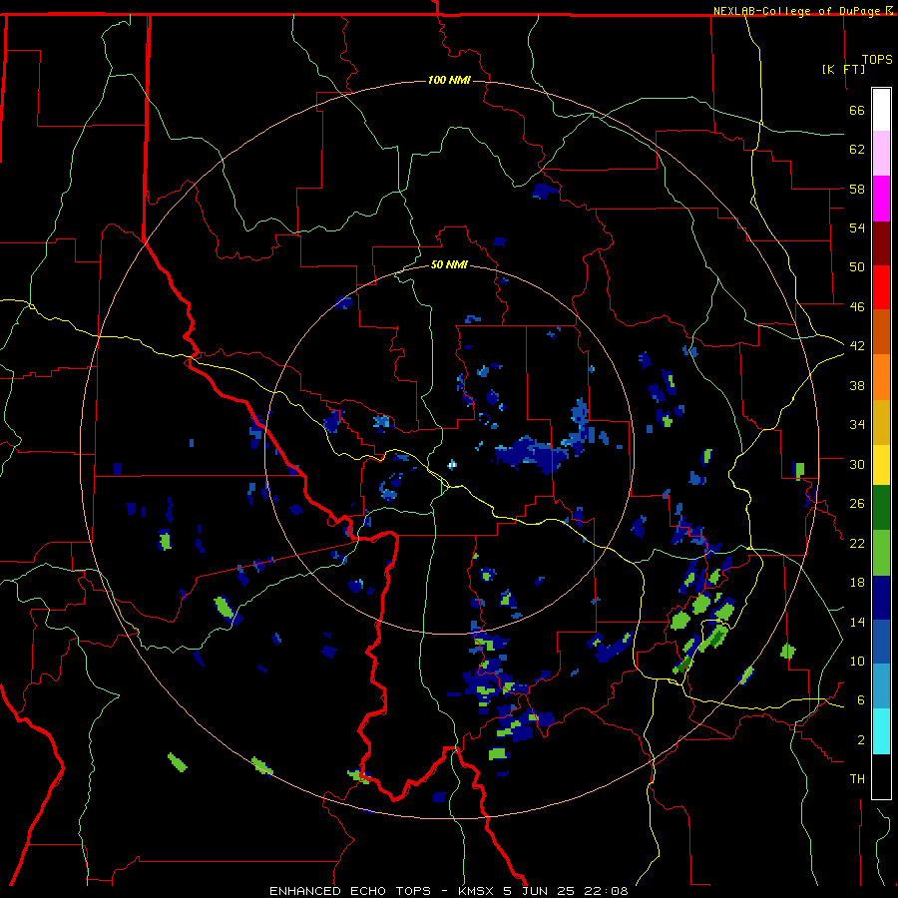Click the 34 legend value
The image size is (898, 898).
tap(857, 425)
